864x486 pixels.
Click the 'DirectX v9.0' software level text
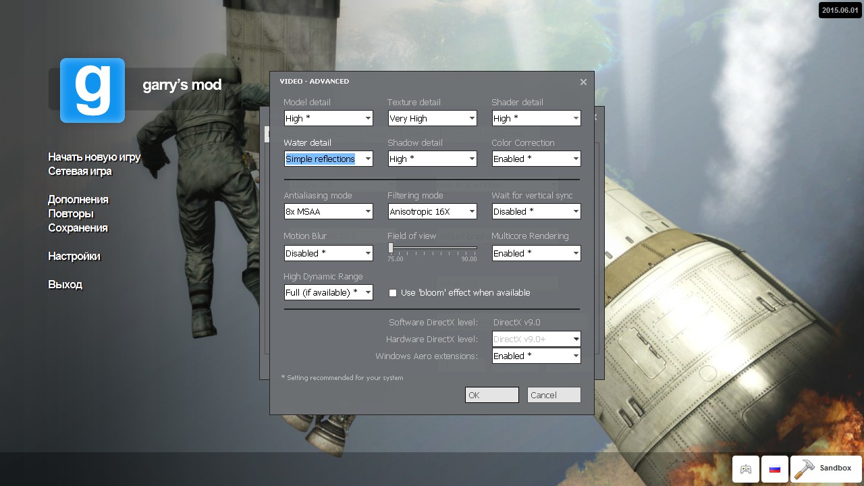pos(516,323)
